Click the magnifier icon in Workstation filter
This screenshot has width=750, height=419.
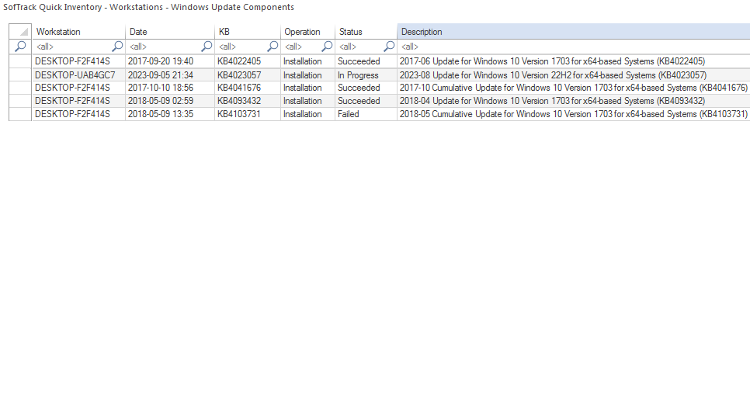coord(117,47)
